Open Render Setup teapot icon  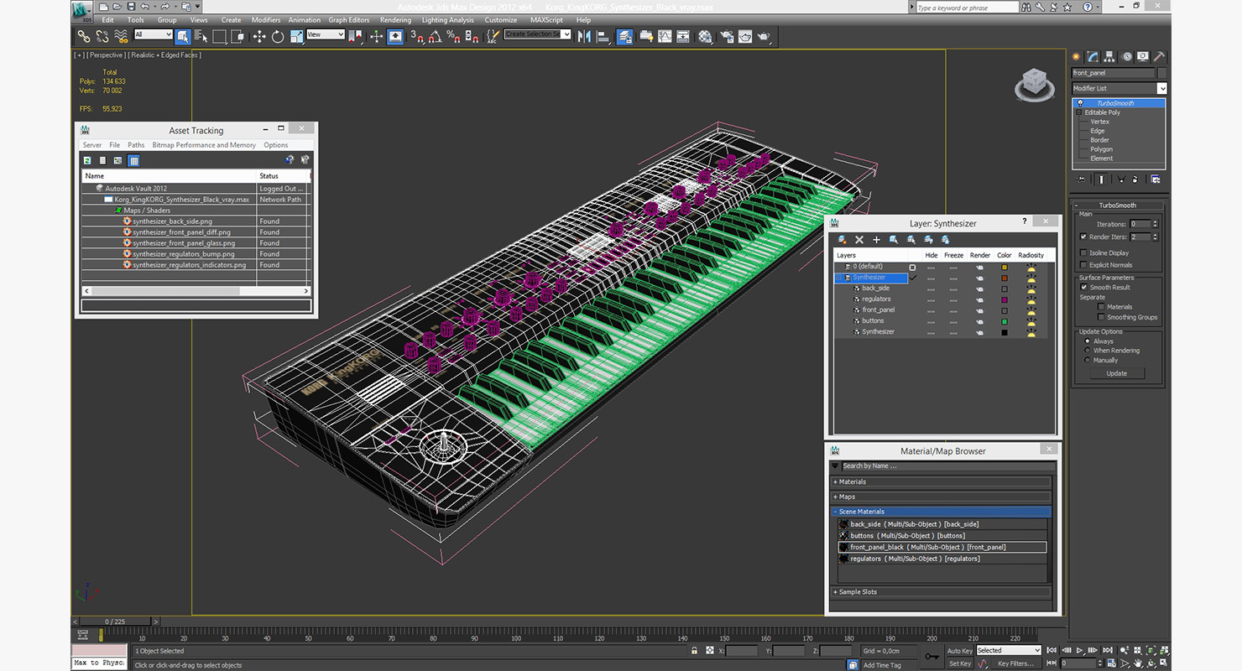726,36
